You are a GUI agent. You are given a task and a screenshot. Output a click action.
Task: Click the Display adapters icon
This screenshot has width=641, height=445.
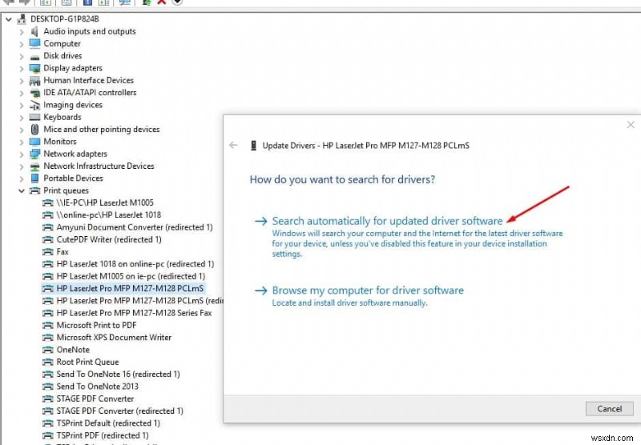point(34,68)
